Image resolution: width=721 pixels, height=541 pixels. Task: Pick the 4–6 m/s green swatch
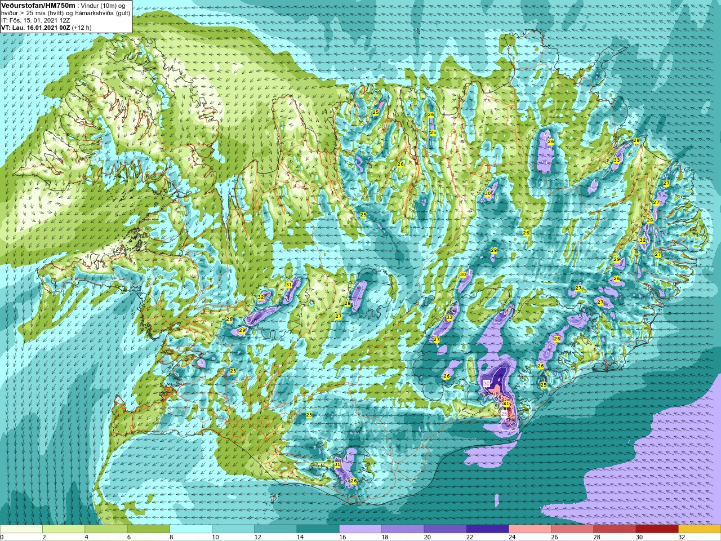(106, 529)
